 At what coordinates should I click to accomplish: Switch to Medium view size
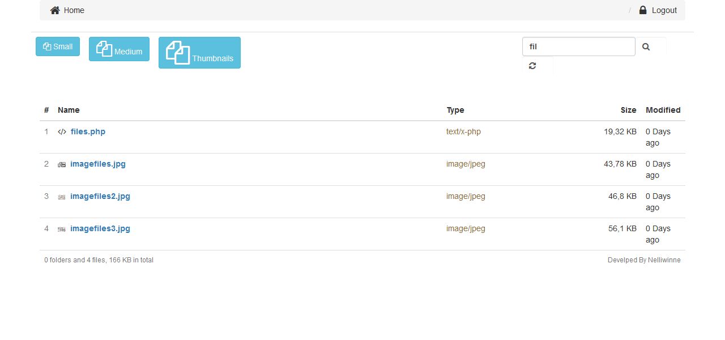[x=119, y=49]
